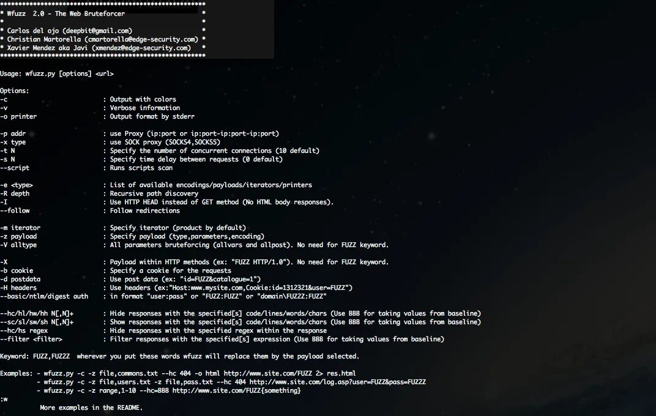
Task: Click the '--filter <filter>' option
Action: point(31,339)
